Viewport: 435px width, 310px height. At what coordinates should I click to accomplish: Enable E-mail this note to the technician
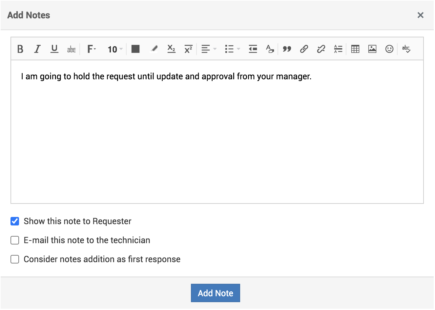(15, 240)
